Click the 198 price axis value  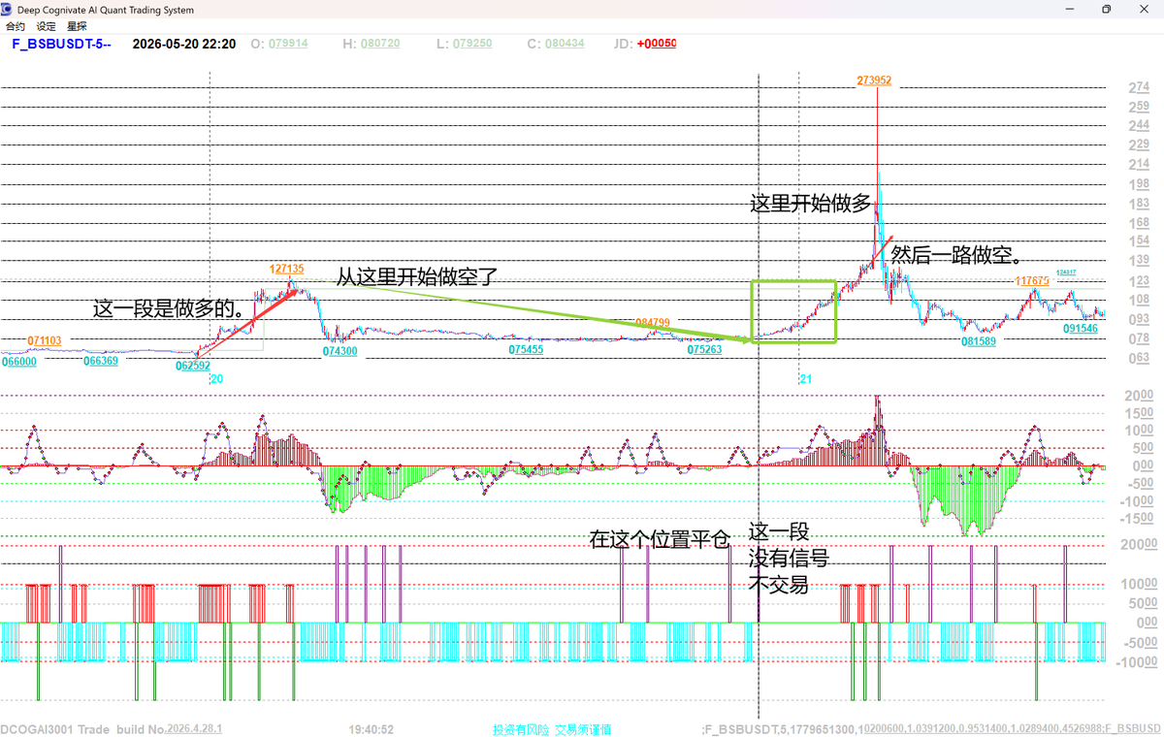tap(1140, 184)
